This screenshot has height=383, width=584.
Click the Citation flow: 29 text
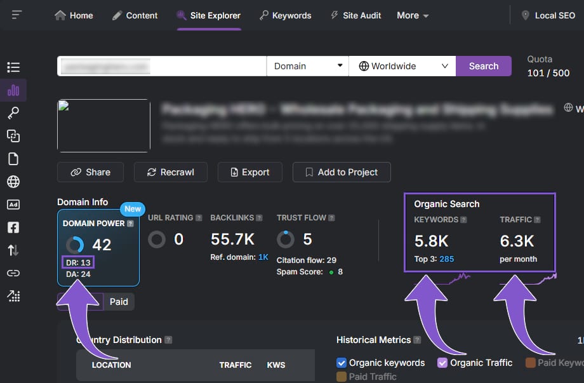point(306,260)
